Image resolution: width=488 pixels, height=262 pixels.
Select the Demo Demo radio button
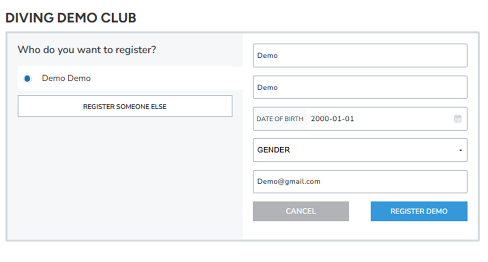pyautogui.click(x=28, y=78)
